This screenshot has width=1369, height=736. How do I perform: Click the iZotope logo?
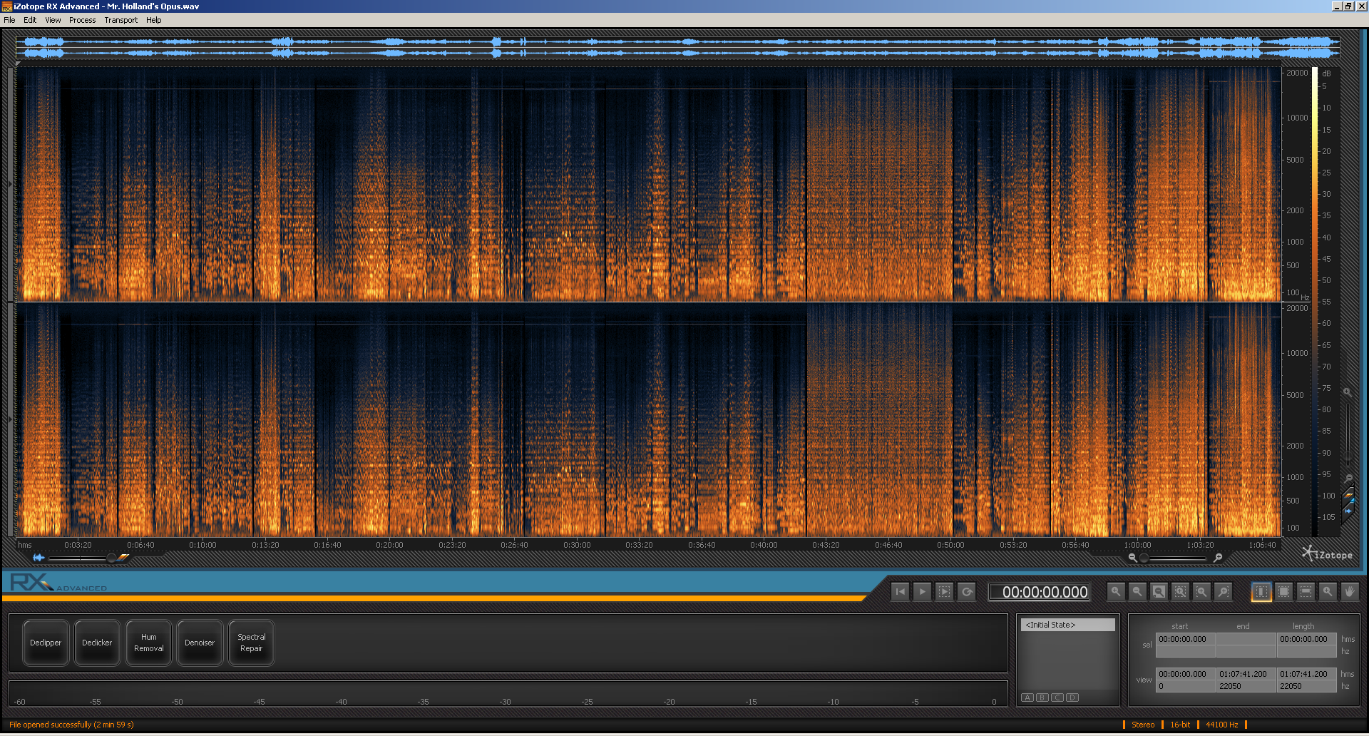click(x=1327, y=554)
